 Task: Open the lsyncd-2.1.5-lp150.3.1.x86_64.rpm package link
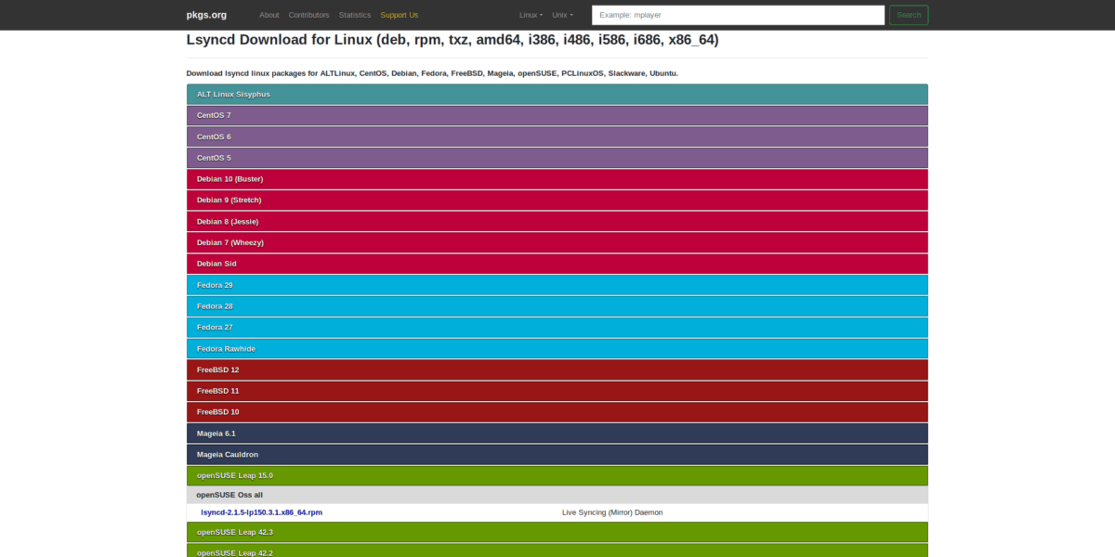tap(261, 512)
